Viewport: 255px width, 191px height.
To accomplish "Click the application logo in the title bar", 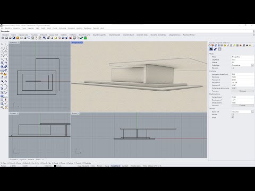I will (2, 25).
